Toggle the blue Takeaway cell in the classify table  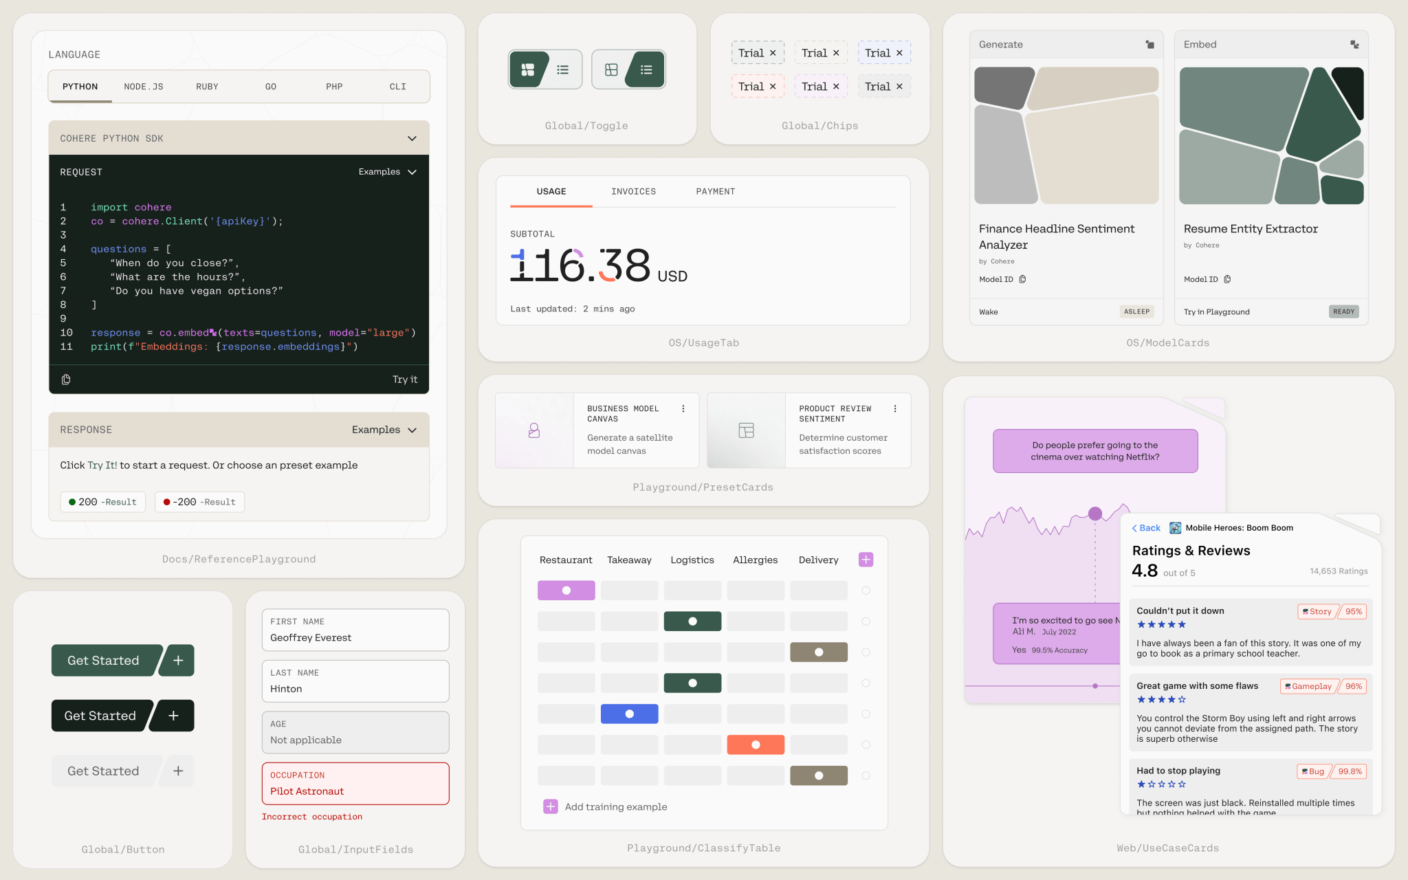click(x=629, y=714)
